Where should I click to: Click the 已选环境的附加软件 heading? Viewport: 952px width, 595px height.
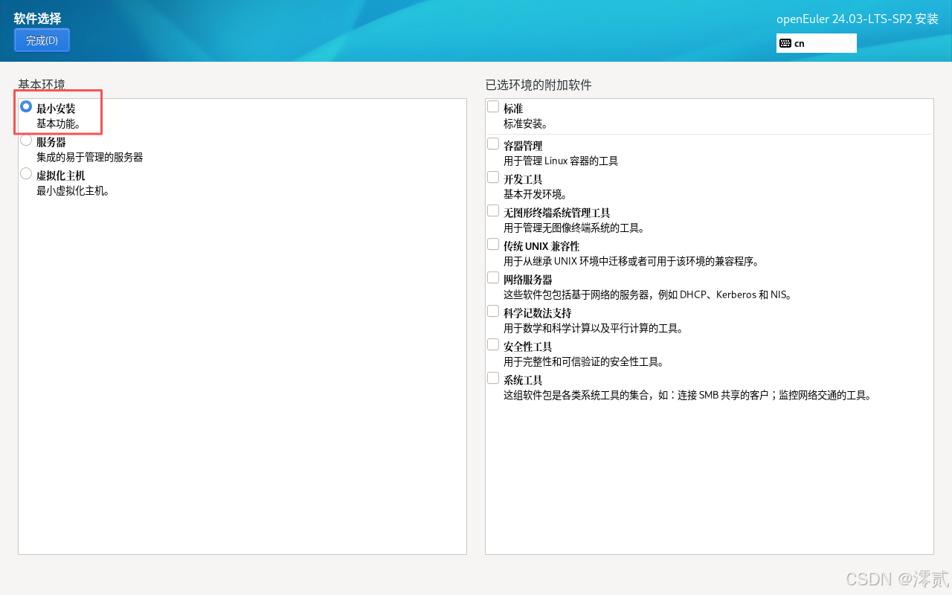(538, 85)
